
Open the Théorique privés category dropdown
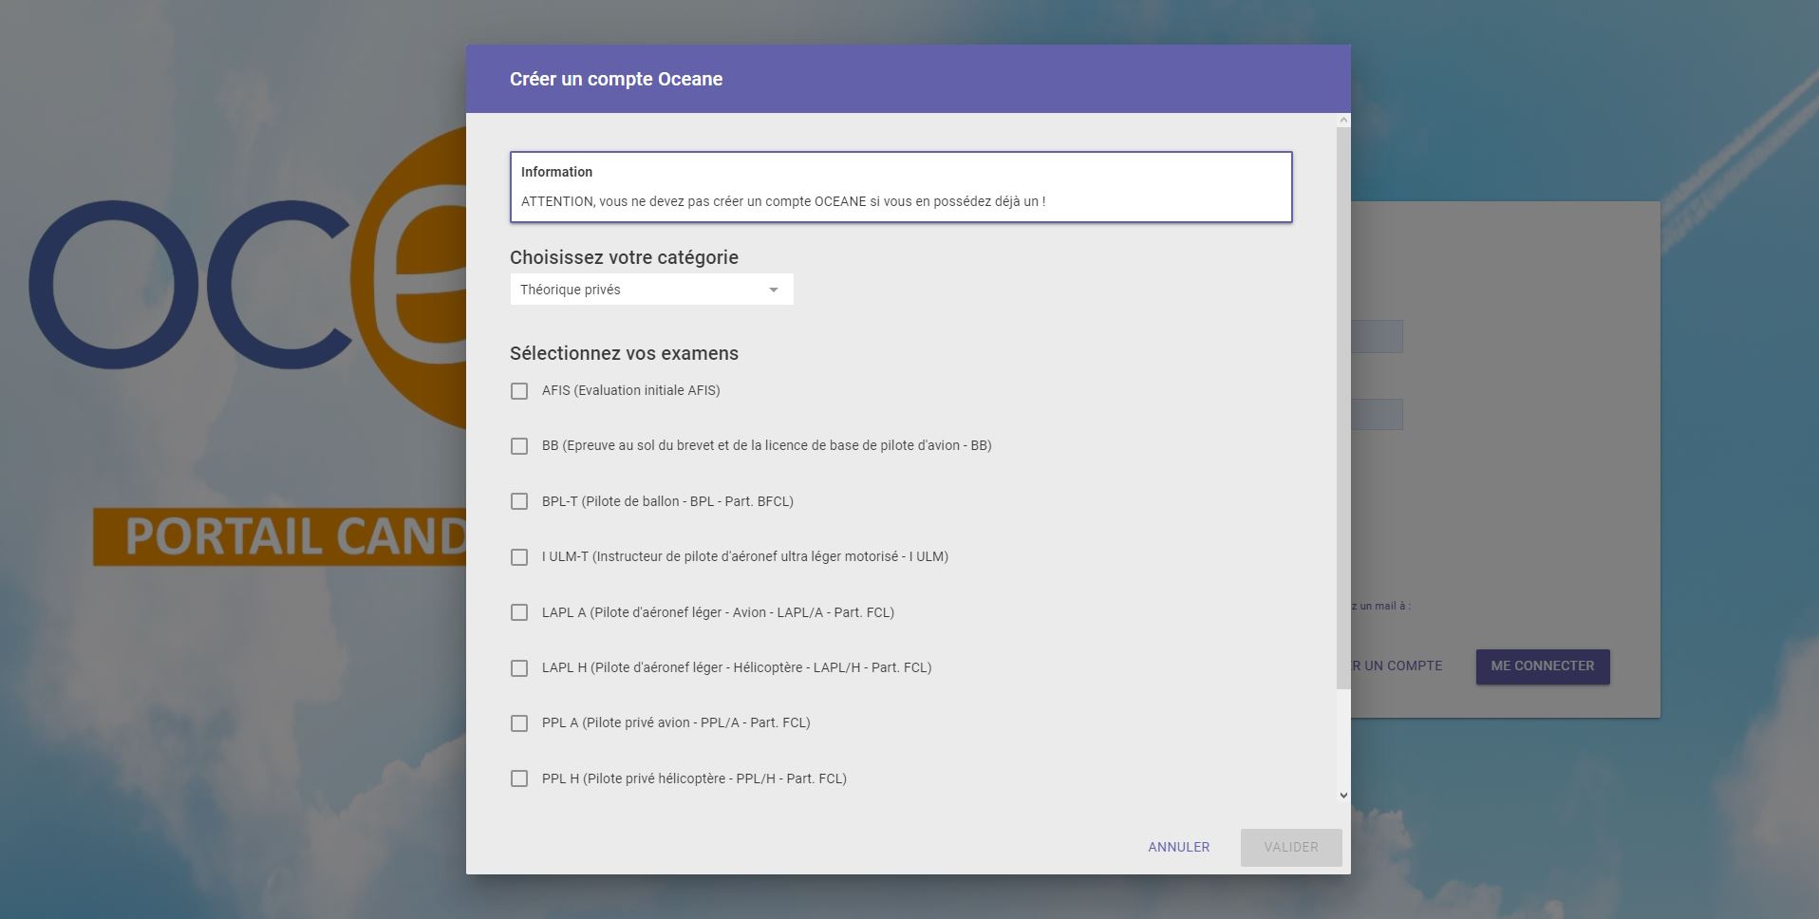tap(651, 290)
